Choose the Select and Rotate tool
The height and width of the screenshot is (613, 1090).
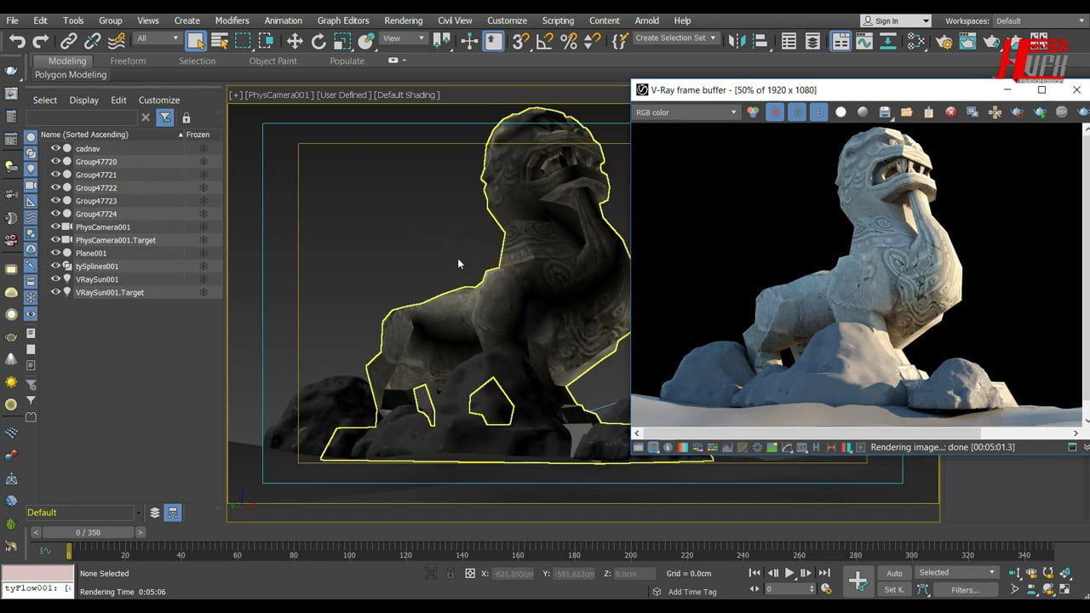point(318,40)
